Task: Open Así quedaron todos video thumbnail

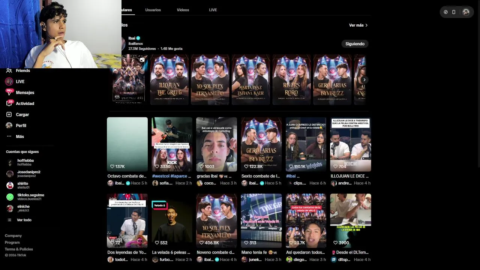Action: pyautogui.click(x=306, y=221)
